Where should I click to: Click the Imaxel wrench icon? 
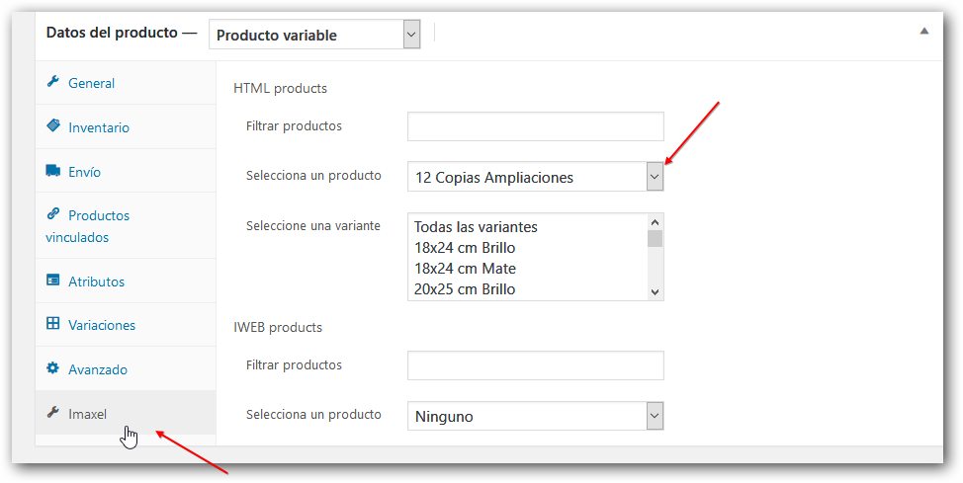(53, 413)
